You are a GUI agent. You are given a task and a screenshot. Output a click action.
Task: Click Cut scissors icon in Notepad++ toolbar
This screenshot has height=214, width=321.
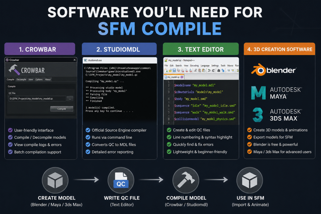coord(196,70)
